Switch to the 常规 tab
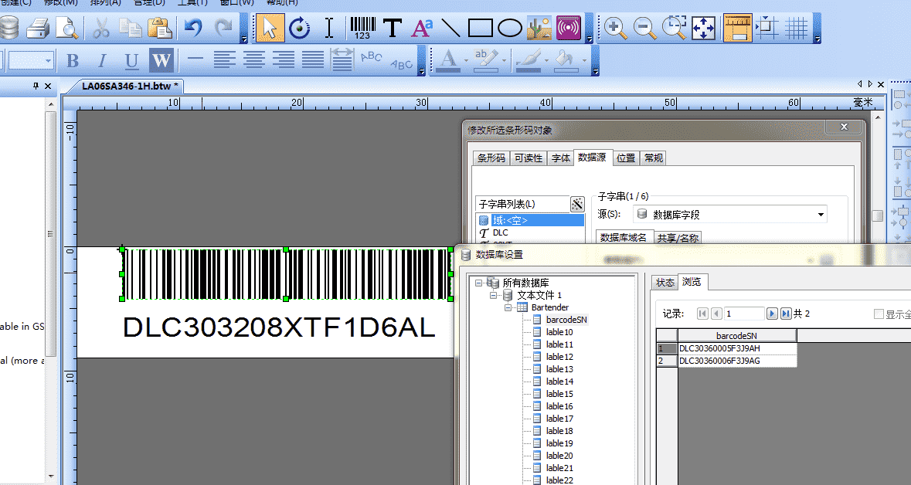The image size is (911, 485). (653, 158)
